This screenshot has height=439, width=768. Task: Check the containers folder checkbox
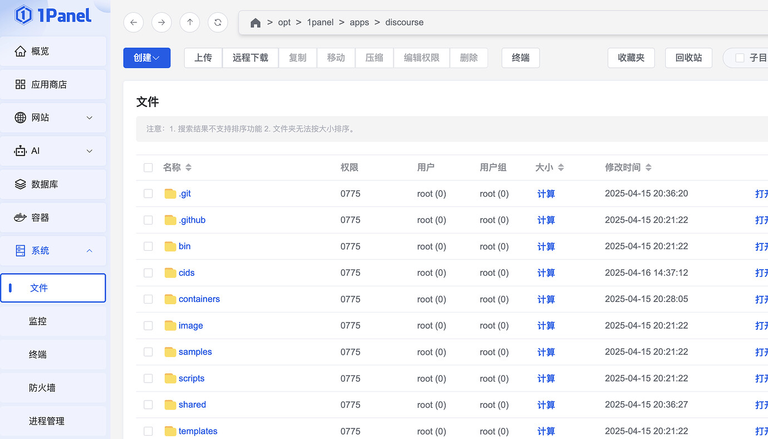(148, 299)
